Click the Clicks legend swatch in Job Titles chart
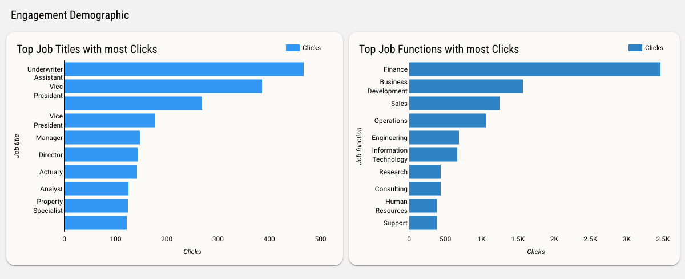Screen dimensions: 685x279 (292, 48)
